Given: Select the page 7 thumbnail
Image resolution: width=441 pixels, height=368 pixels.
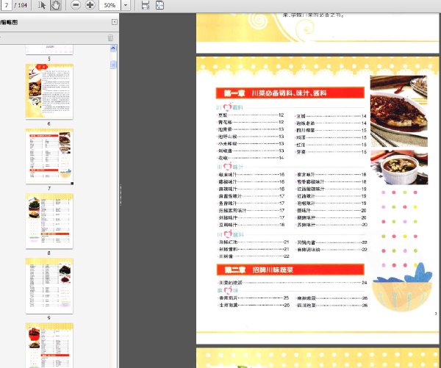Looking at the screenshot, I should coord(49,156).
